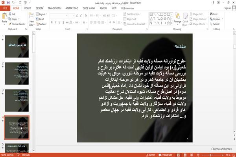Toggle the Comments pane button
The height and width of the screenshot is (157, 236).
click(x=165, y=155)
